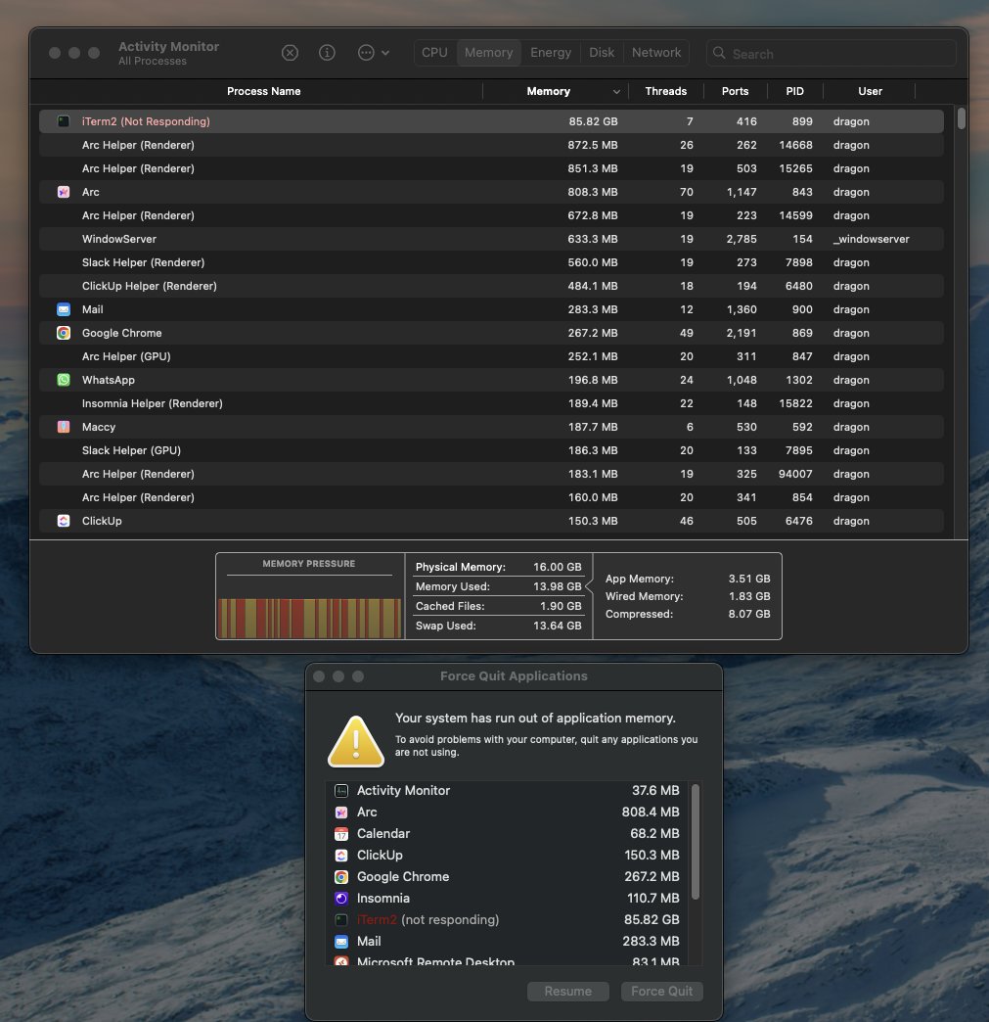The image size is (989, 1022).
Task: Select the Slack Helper (GPU) row
Action: pyautogui.click(x=491, y=449)
